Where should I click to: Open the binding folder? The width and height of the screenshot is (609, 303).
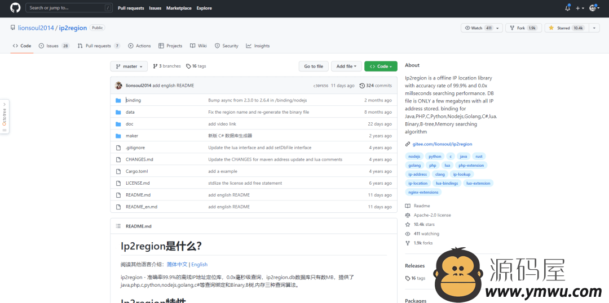coord(133,100)
